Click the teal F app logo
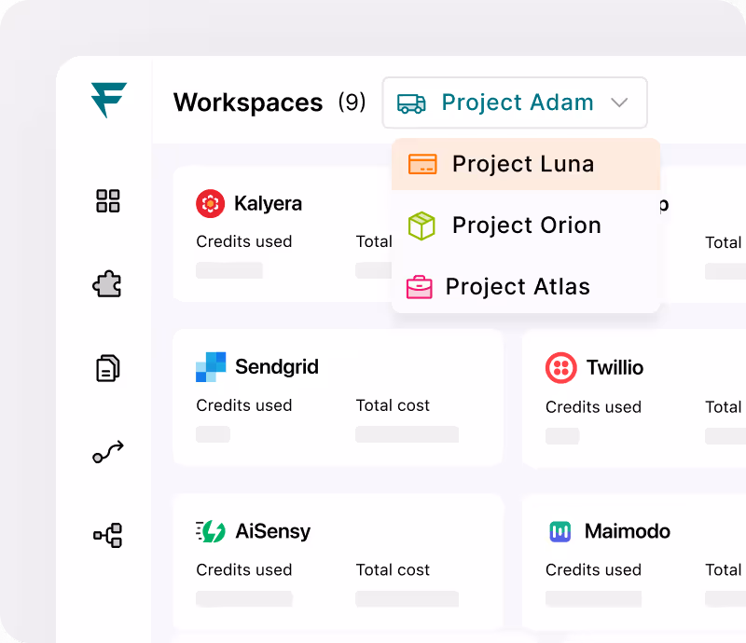The width and height of the screenshot is (746, 643). click(x=109, y=100)
